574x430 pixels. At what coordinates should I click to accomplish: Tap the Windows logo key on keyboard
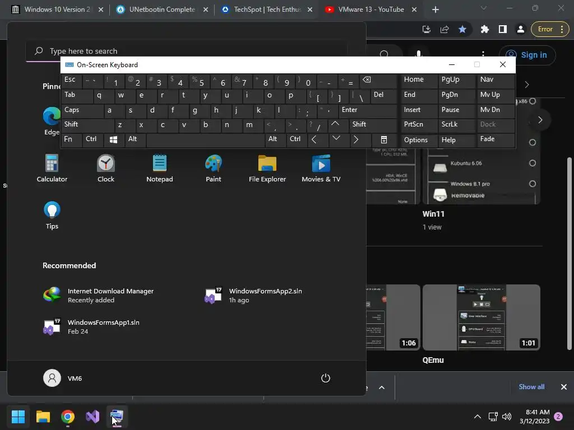coord(113,139)
